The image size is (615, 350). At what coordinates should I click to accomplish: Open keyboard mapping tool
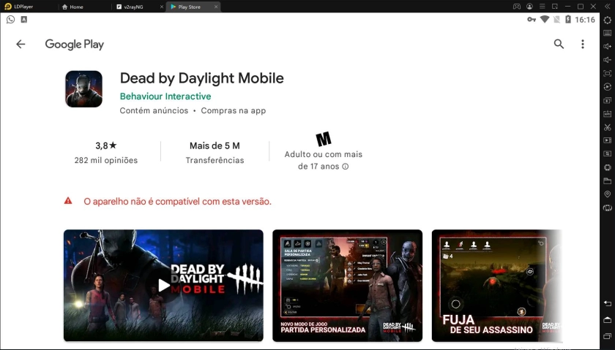[607, 34]
